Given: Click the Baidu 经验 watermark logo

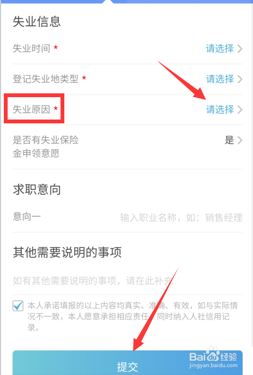Looking at the screenshot, I should [x=213, y=358].
